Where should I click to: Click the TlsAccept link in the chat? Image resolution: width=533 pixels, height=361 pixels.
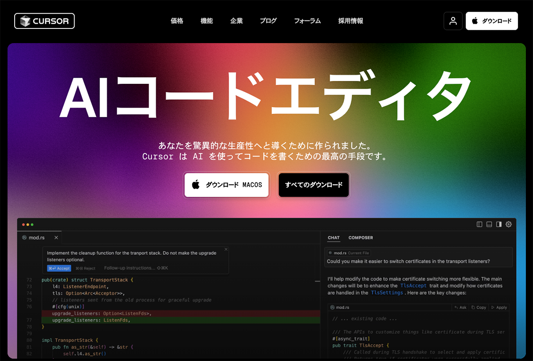pos(413,286)
